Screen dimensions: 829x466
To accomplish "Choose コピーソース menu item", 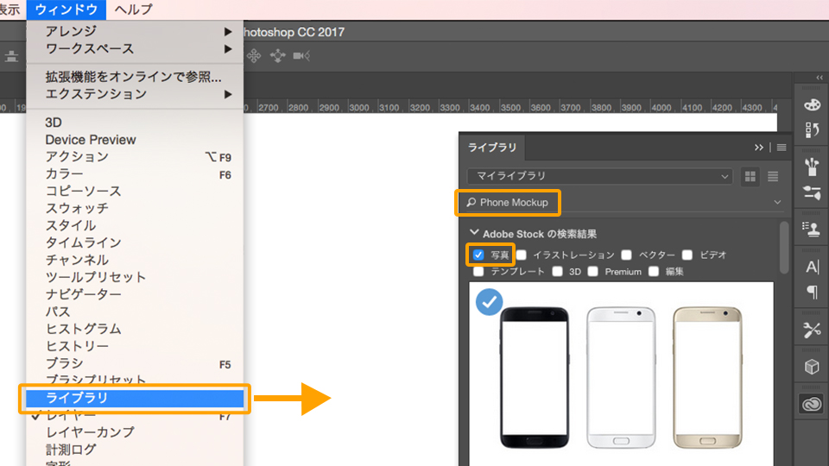I will (135, 192).
